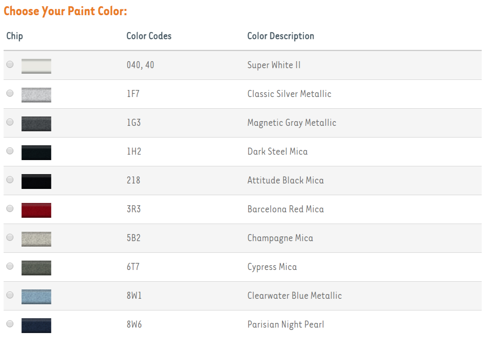Click the Attitude Black Mica color chip
489x342 pixels.
click(36, 182)
